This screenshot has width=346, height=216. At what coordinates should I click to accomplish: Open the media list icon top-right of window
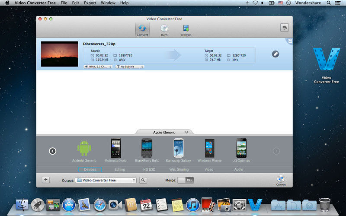click(285, 28)
